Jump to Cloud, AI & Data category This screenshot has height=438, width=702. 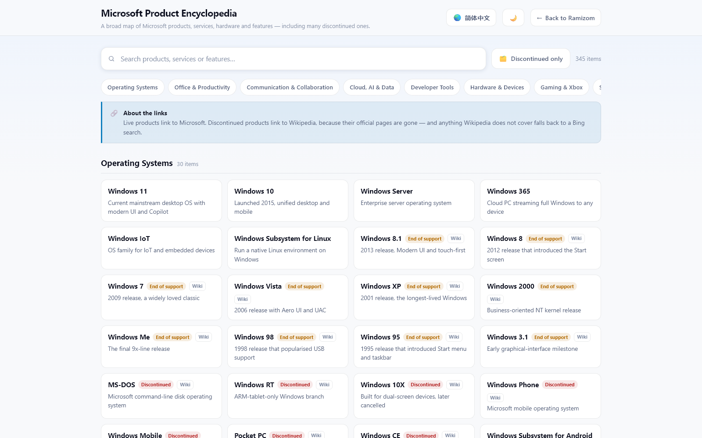[372, 87]
